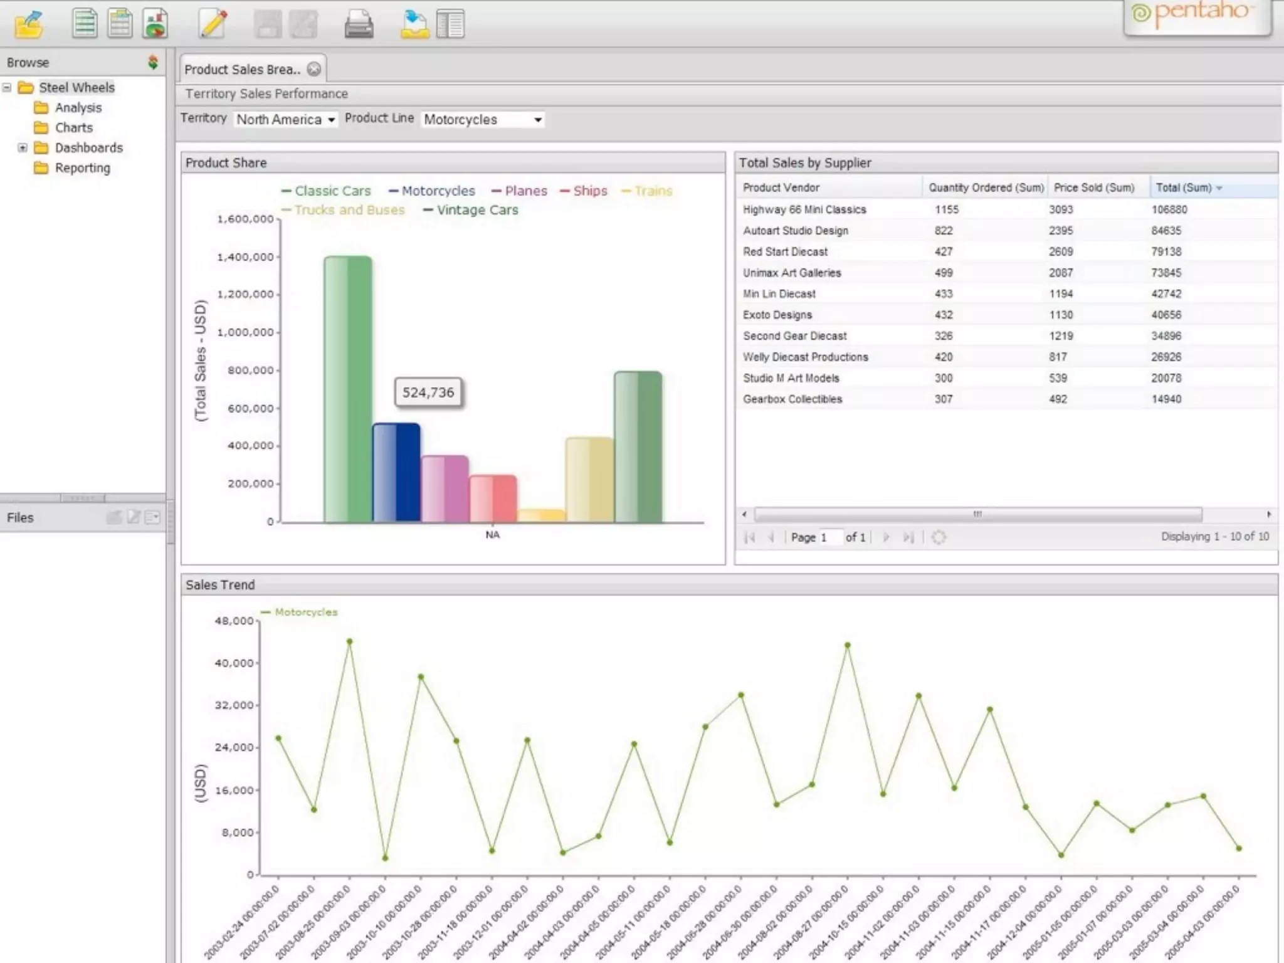Click the Open file folder icon

coord(28,25)
